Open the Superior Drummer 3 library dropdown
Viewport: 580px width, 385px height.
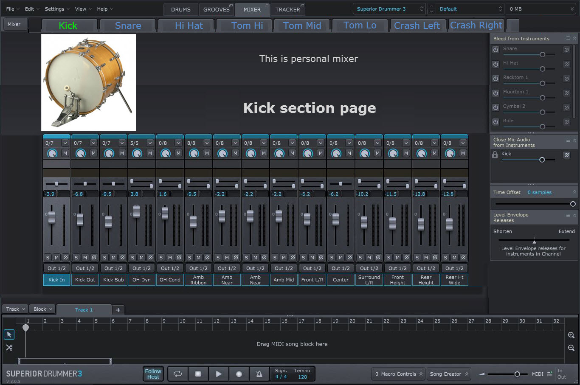[x=389, y=9]
